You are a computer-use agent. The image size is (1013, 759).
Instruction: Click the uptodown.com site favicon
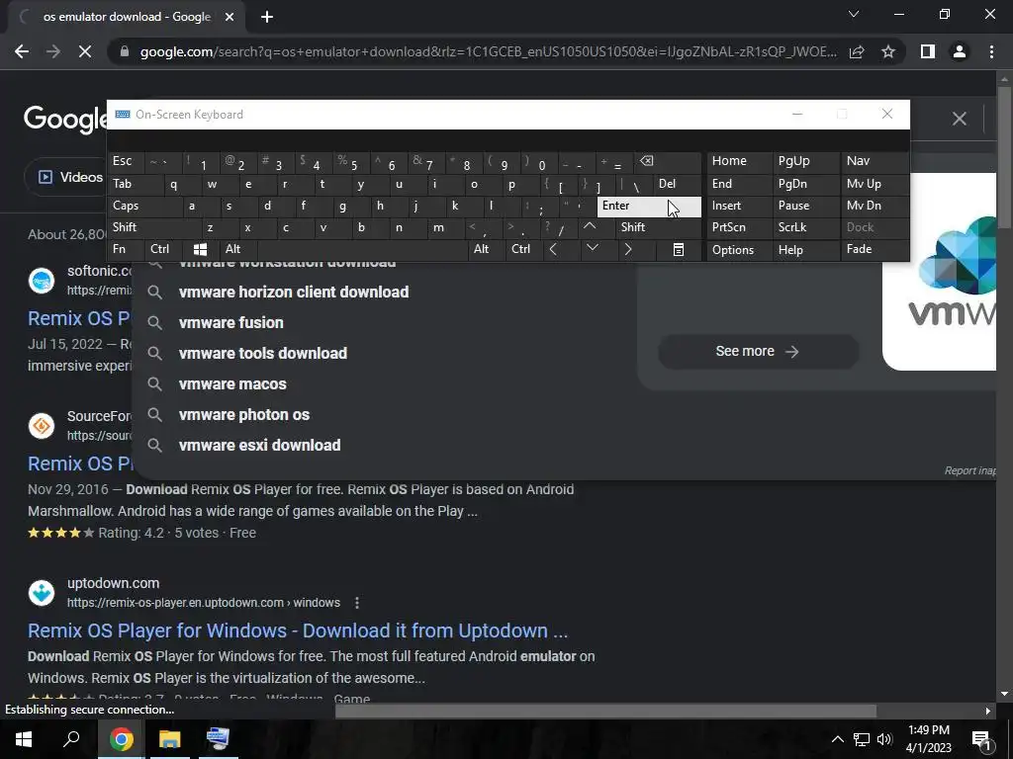click(x=42, y=593)
